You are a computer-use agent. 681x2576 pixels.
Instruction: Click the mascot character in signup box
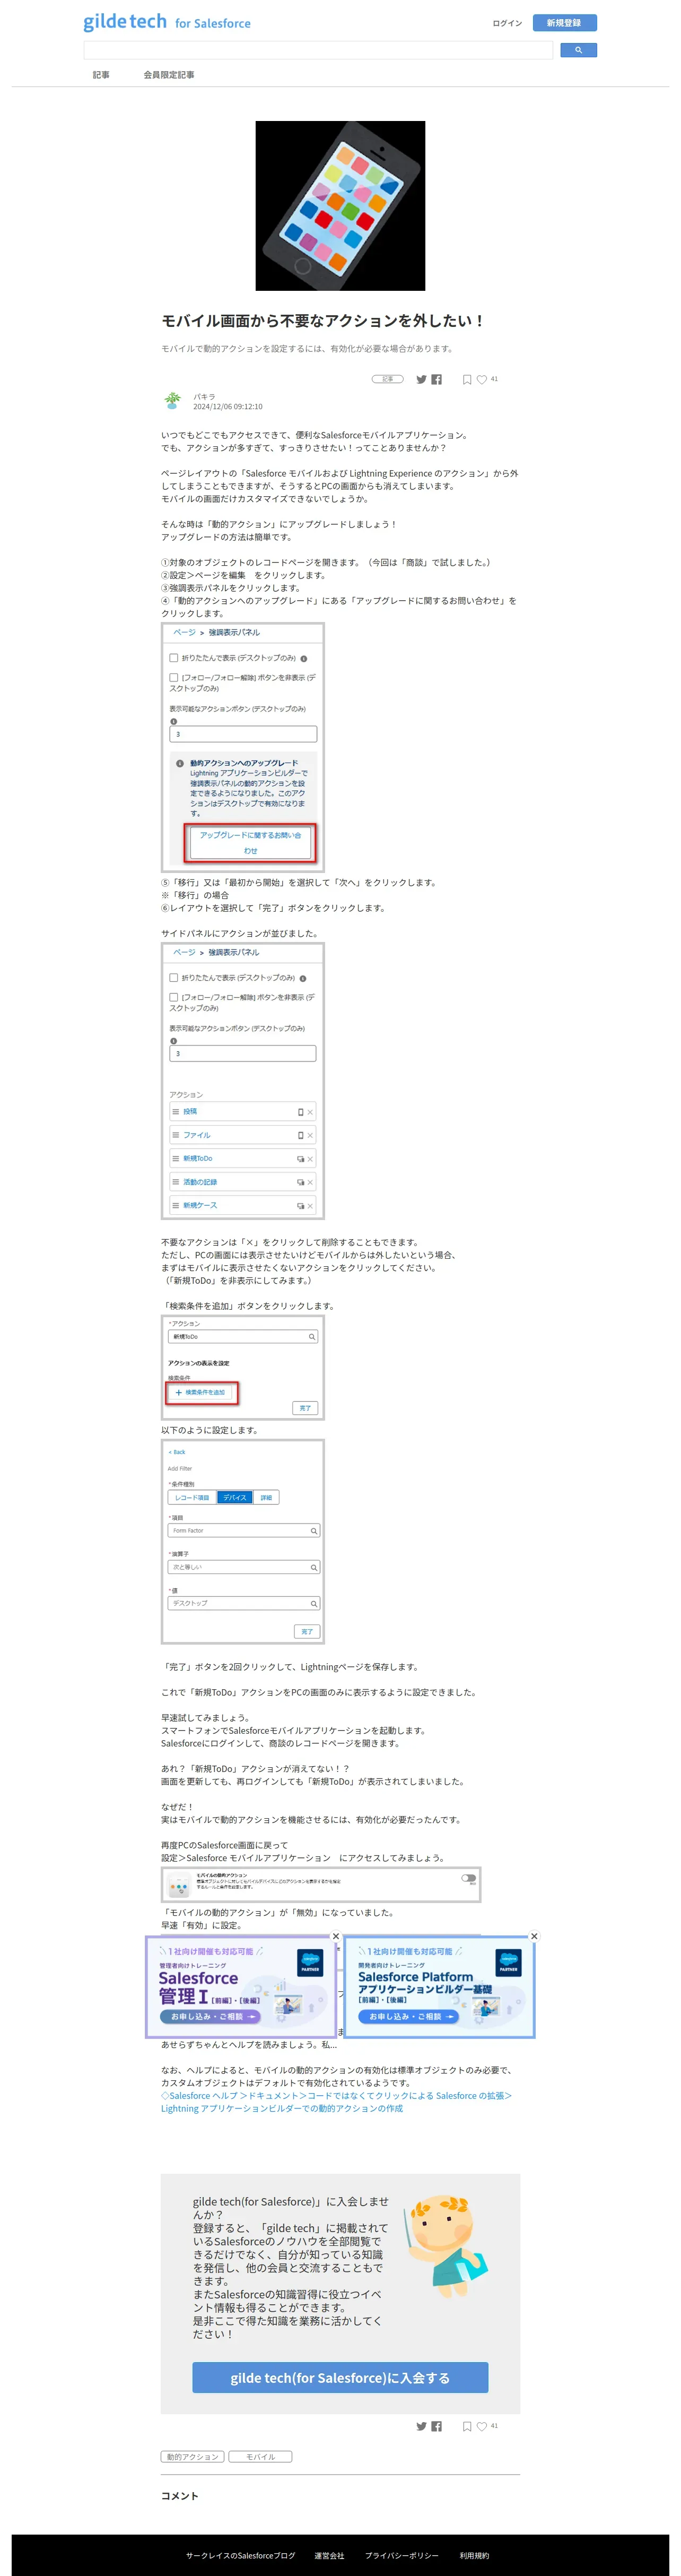point(447,2248)
